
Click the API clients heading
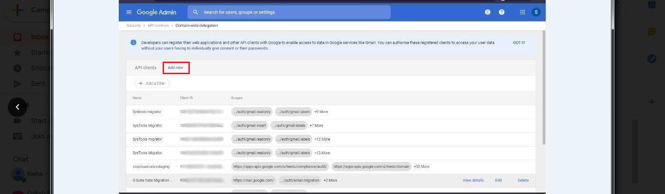click(x=146, y=68)
